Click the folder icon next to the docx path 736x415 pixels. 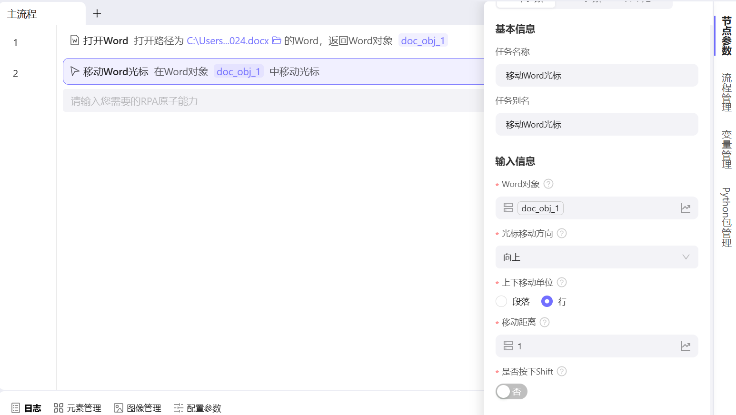click(277, 40)
